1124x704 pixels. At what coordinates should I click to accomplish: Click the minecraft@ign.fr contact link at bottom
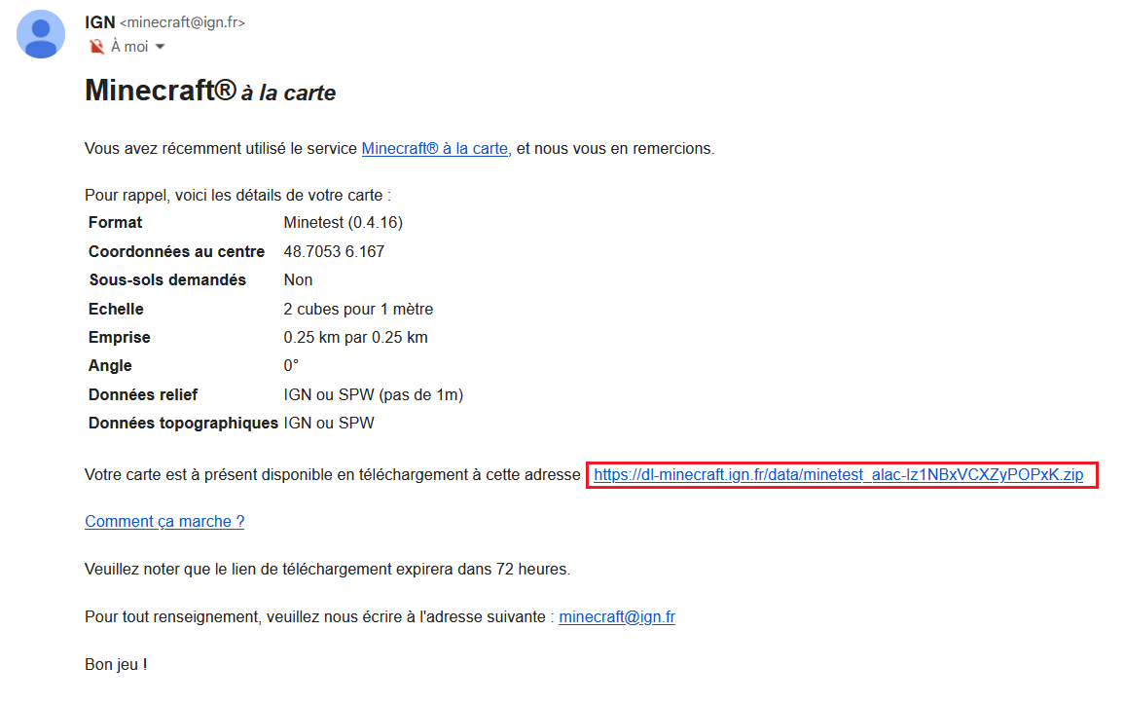(616, 616)
